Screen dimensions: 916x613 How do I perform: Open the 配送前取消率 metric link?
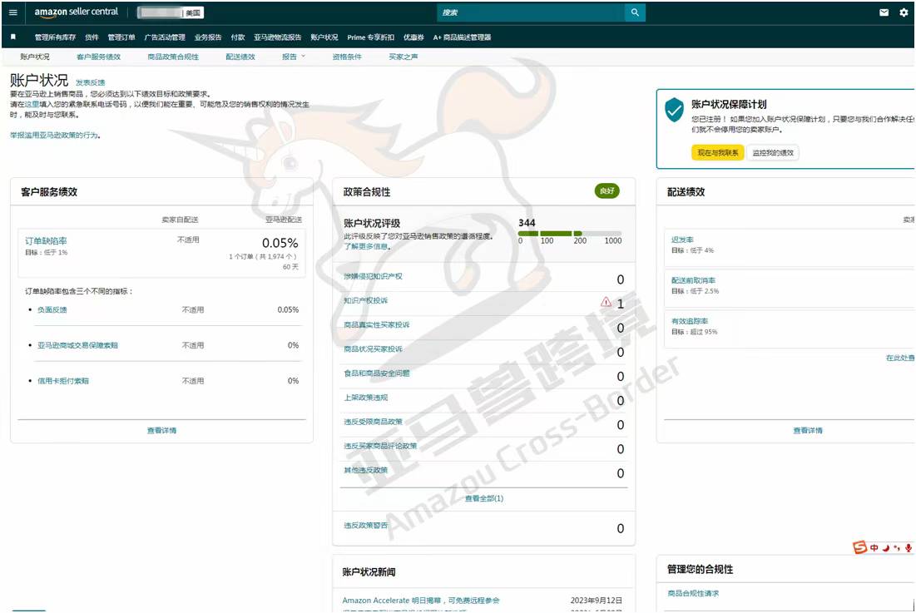[x=693, y=281]
